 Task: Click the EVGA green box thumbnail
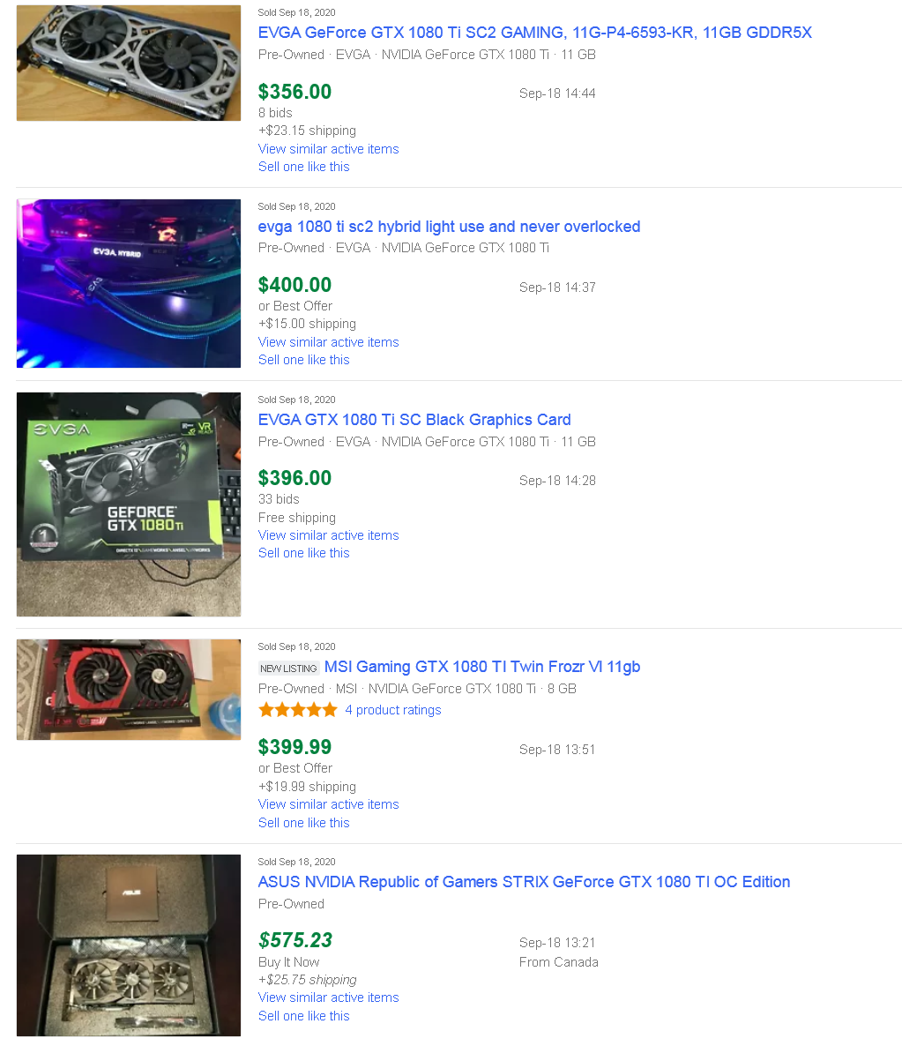point(129,504)
